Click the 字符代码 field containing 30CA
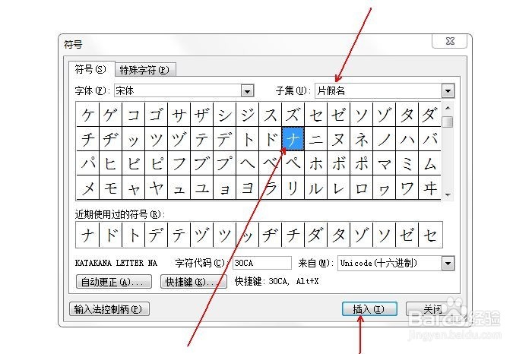Screen dimensions: 532x354 coord(262,263)
